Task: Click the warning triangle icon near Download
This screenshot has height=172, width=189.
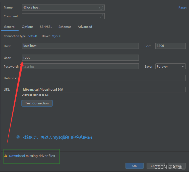Action: [x=6, y=156]
